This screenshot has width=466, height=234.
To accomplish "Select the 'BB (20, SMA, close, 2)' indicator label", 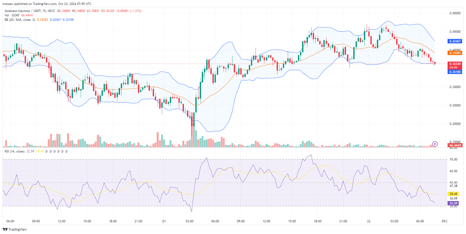I will (20, 20).
